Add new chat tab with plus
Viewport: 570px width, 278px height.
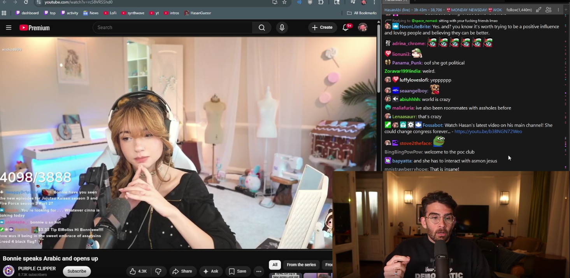click(x=567, y=10)
